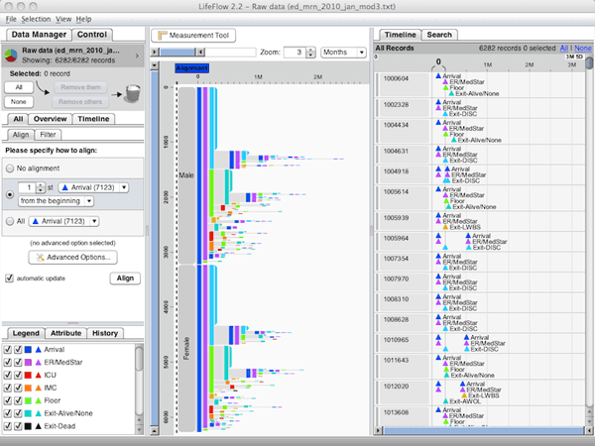Switch to the Data Manager tab
The image size is (595, 446).
[x=39, y=35]
